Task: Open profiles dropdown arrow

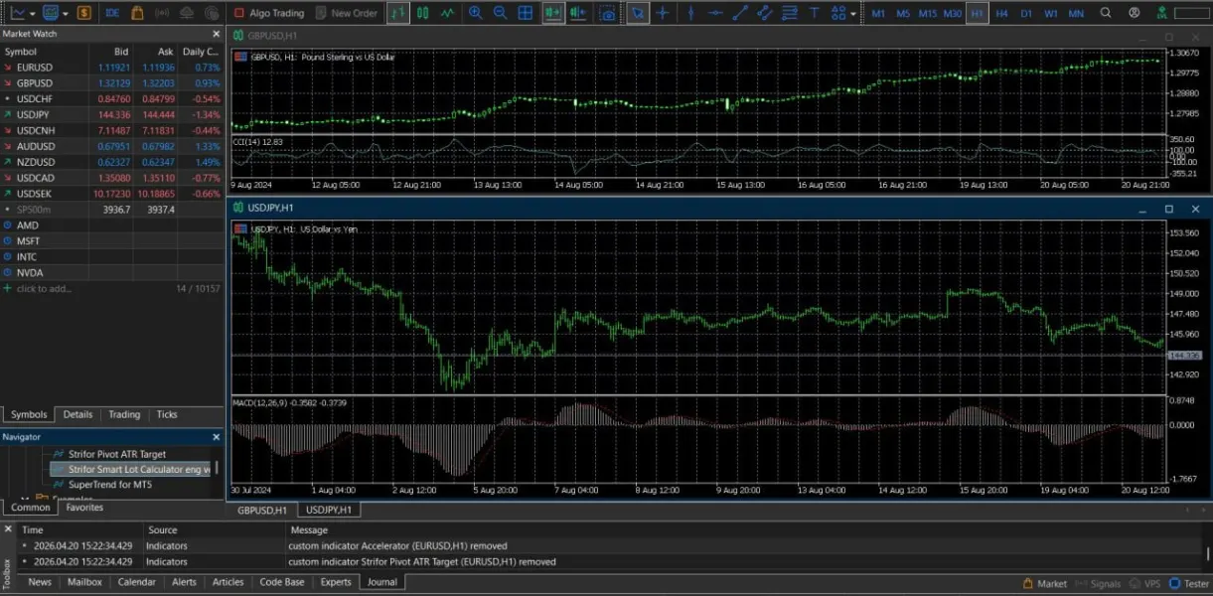Action: pyautogui.click(x=65, y=13)
